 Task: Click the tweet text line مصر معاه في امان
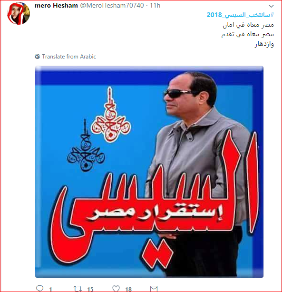248,25
